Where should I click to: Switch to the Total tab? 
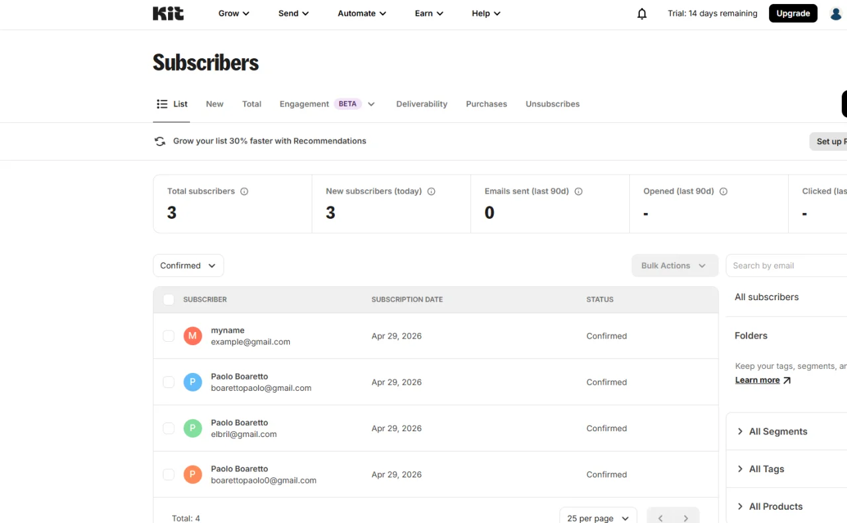coord(251,104)
